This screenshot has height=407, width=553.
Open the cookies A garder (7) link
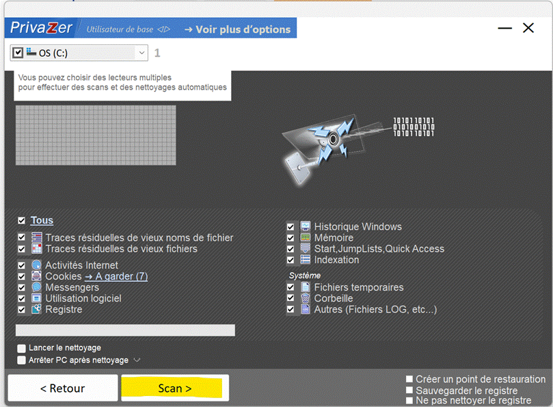pyautogui.click(x=116, y=276)
